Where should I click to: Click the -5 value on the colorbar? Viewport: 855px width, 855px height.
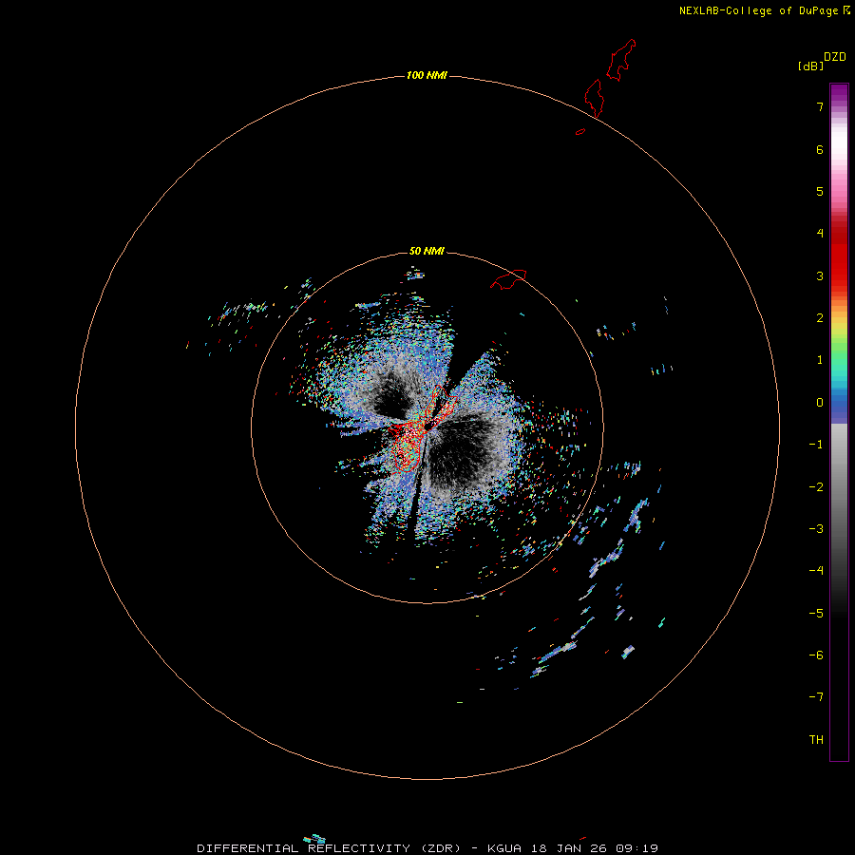coord(816,614)
